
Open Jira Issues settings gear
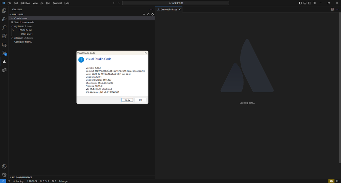[x=153, y=14]
